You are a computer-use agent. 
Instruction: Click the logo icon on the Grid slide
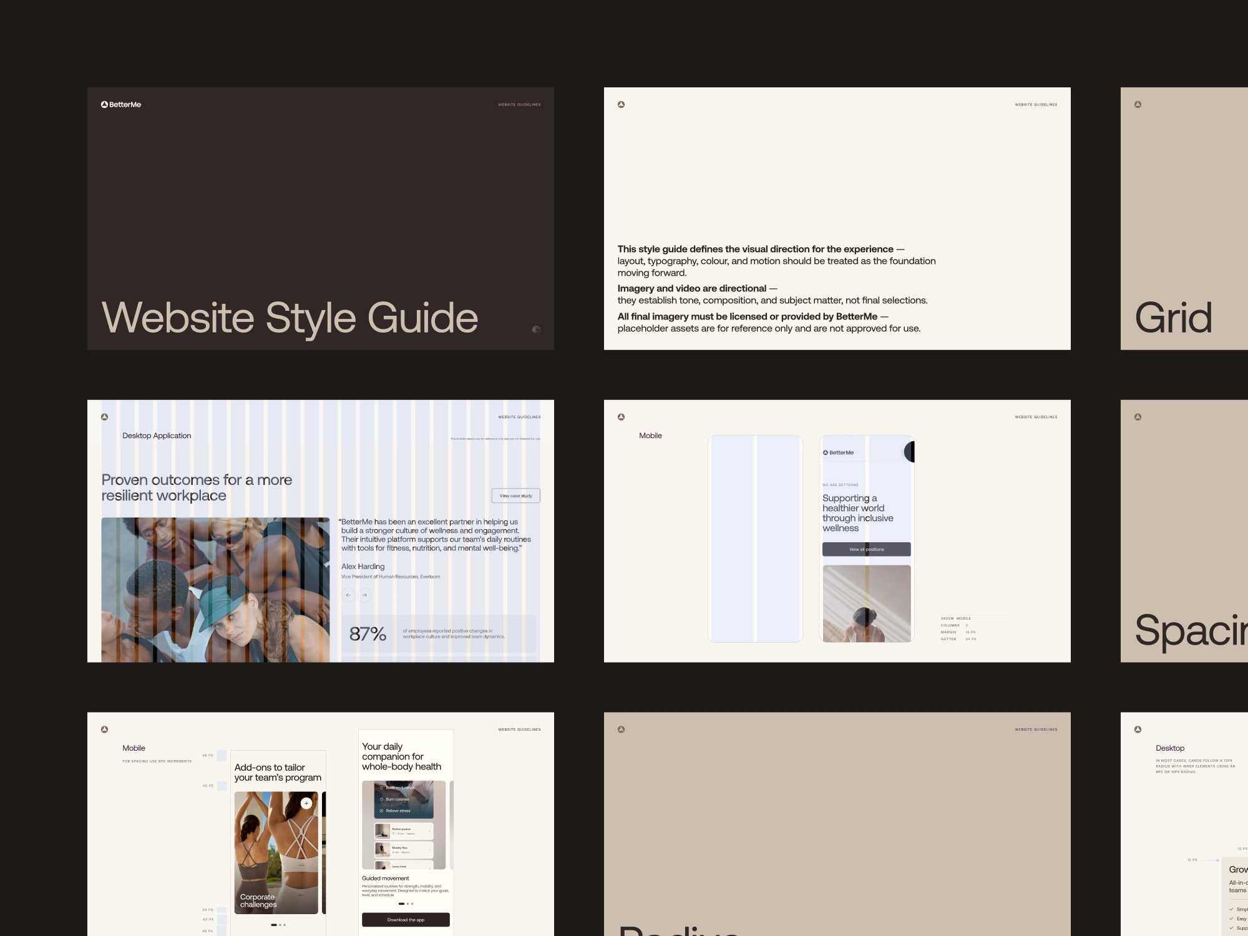click(1138, 104)
